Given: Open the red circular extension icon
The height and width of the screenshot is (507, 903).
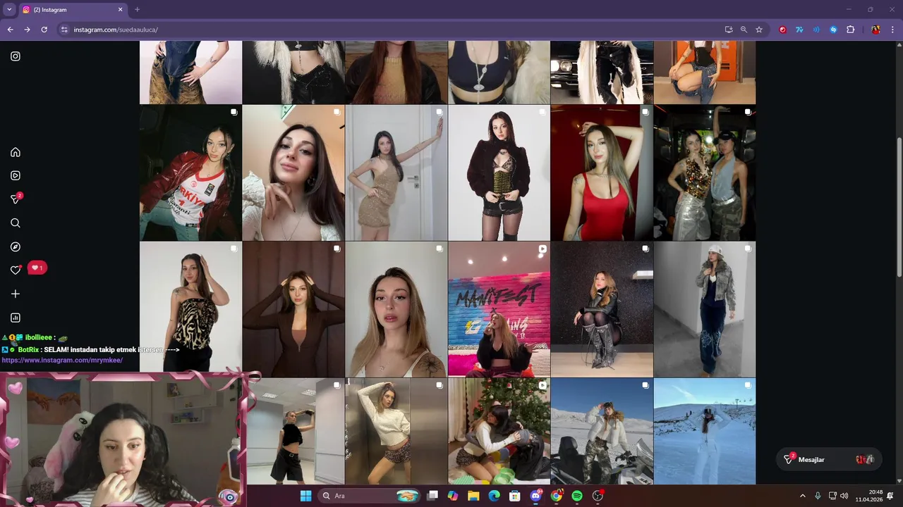Looking at the screenshot, I should click(x=783, y=30).
